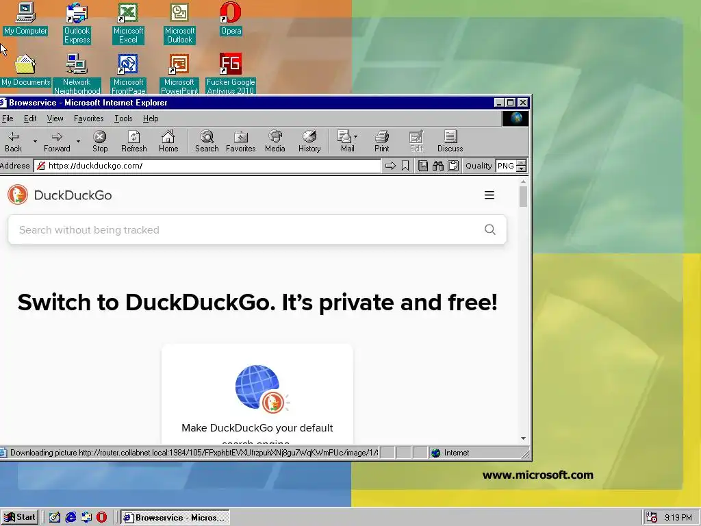
Task: Show browsing History panel
Action: tap(309, 141)
